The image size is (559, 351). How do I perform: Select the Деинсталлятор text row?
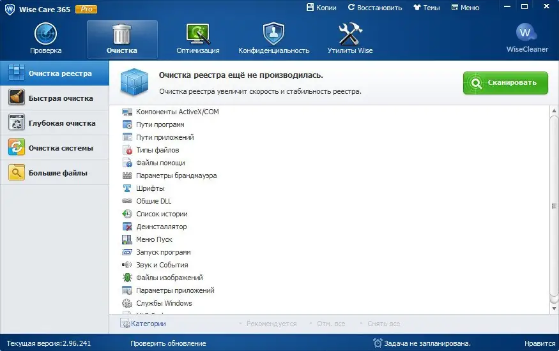click(162, 227)
